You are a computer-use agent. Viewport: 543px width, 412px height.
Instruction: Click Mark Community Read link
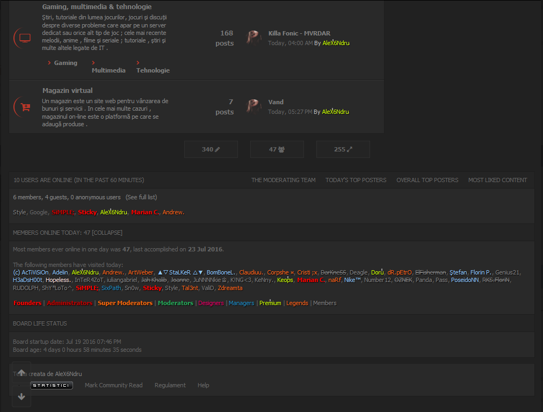click(113, 385)
